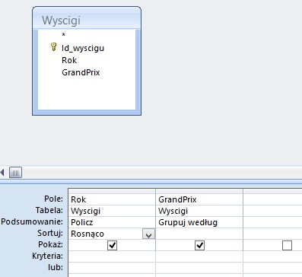
Task: Select the Id_wyscigu field in Wyscigi table
Action: (83, 48)
